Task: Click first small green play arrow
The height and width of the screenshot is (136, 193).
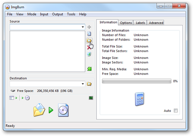Action: (x=16, y=98)
